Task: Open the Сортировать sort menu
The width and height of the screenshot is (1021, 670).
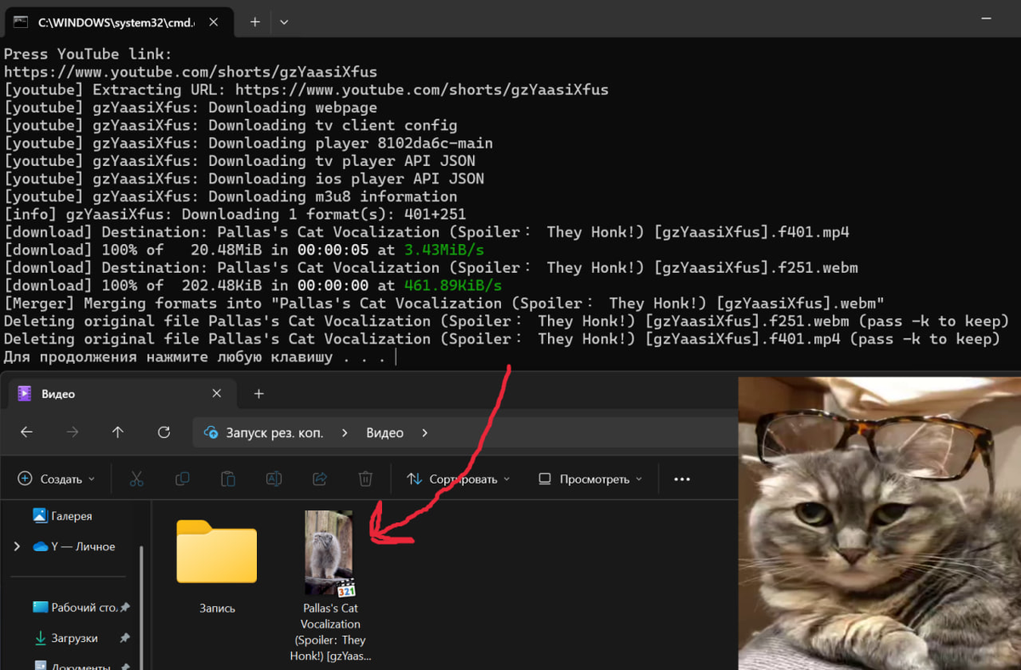Action: tap(458, 480)
